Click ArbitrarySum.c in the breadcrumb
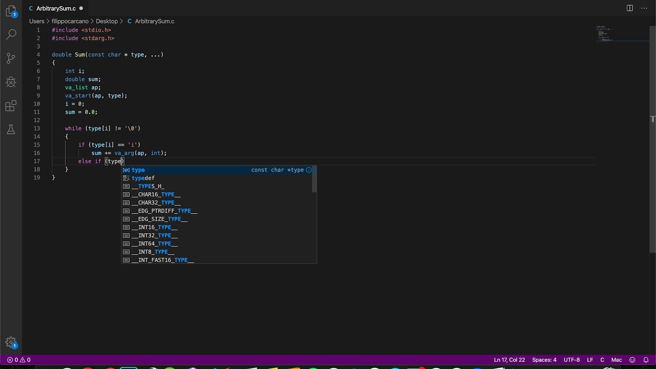 155,21
